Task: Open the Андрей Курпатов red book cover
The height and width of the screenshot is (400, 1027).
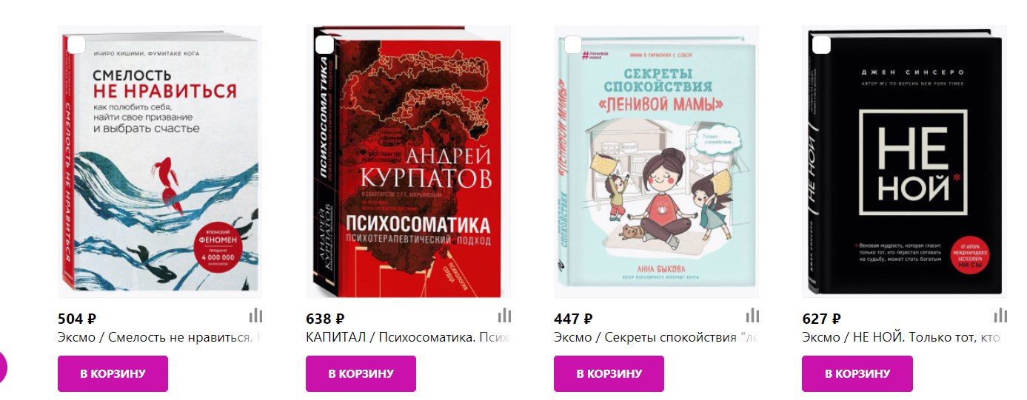Action: (x=408, y=162)
